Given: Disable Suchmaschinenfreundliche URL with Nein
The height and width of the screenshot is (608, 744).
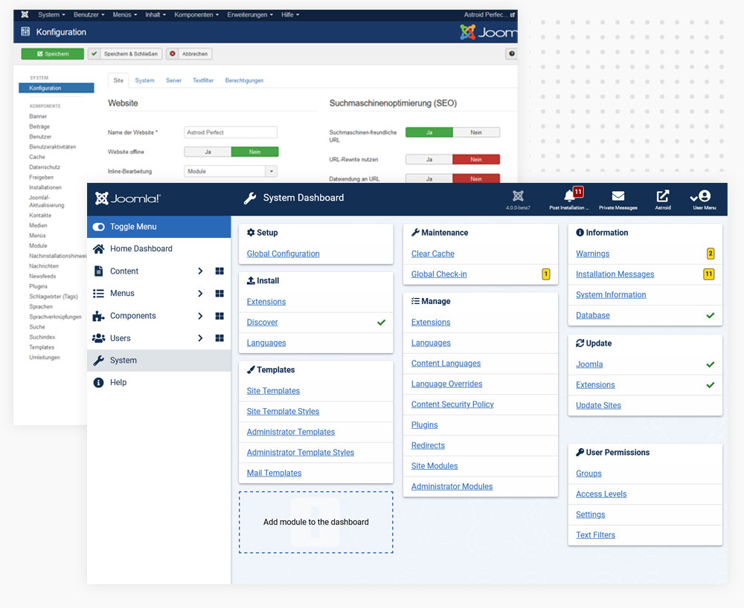Looking at the screenshot, I should (x=476, y=132).
